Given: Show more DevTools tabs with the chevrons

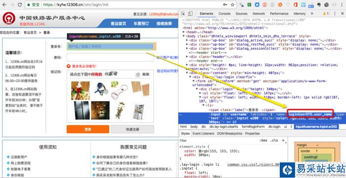Looking at the screenshot, I should tap(312, 14).
